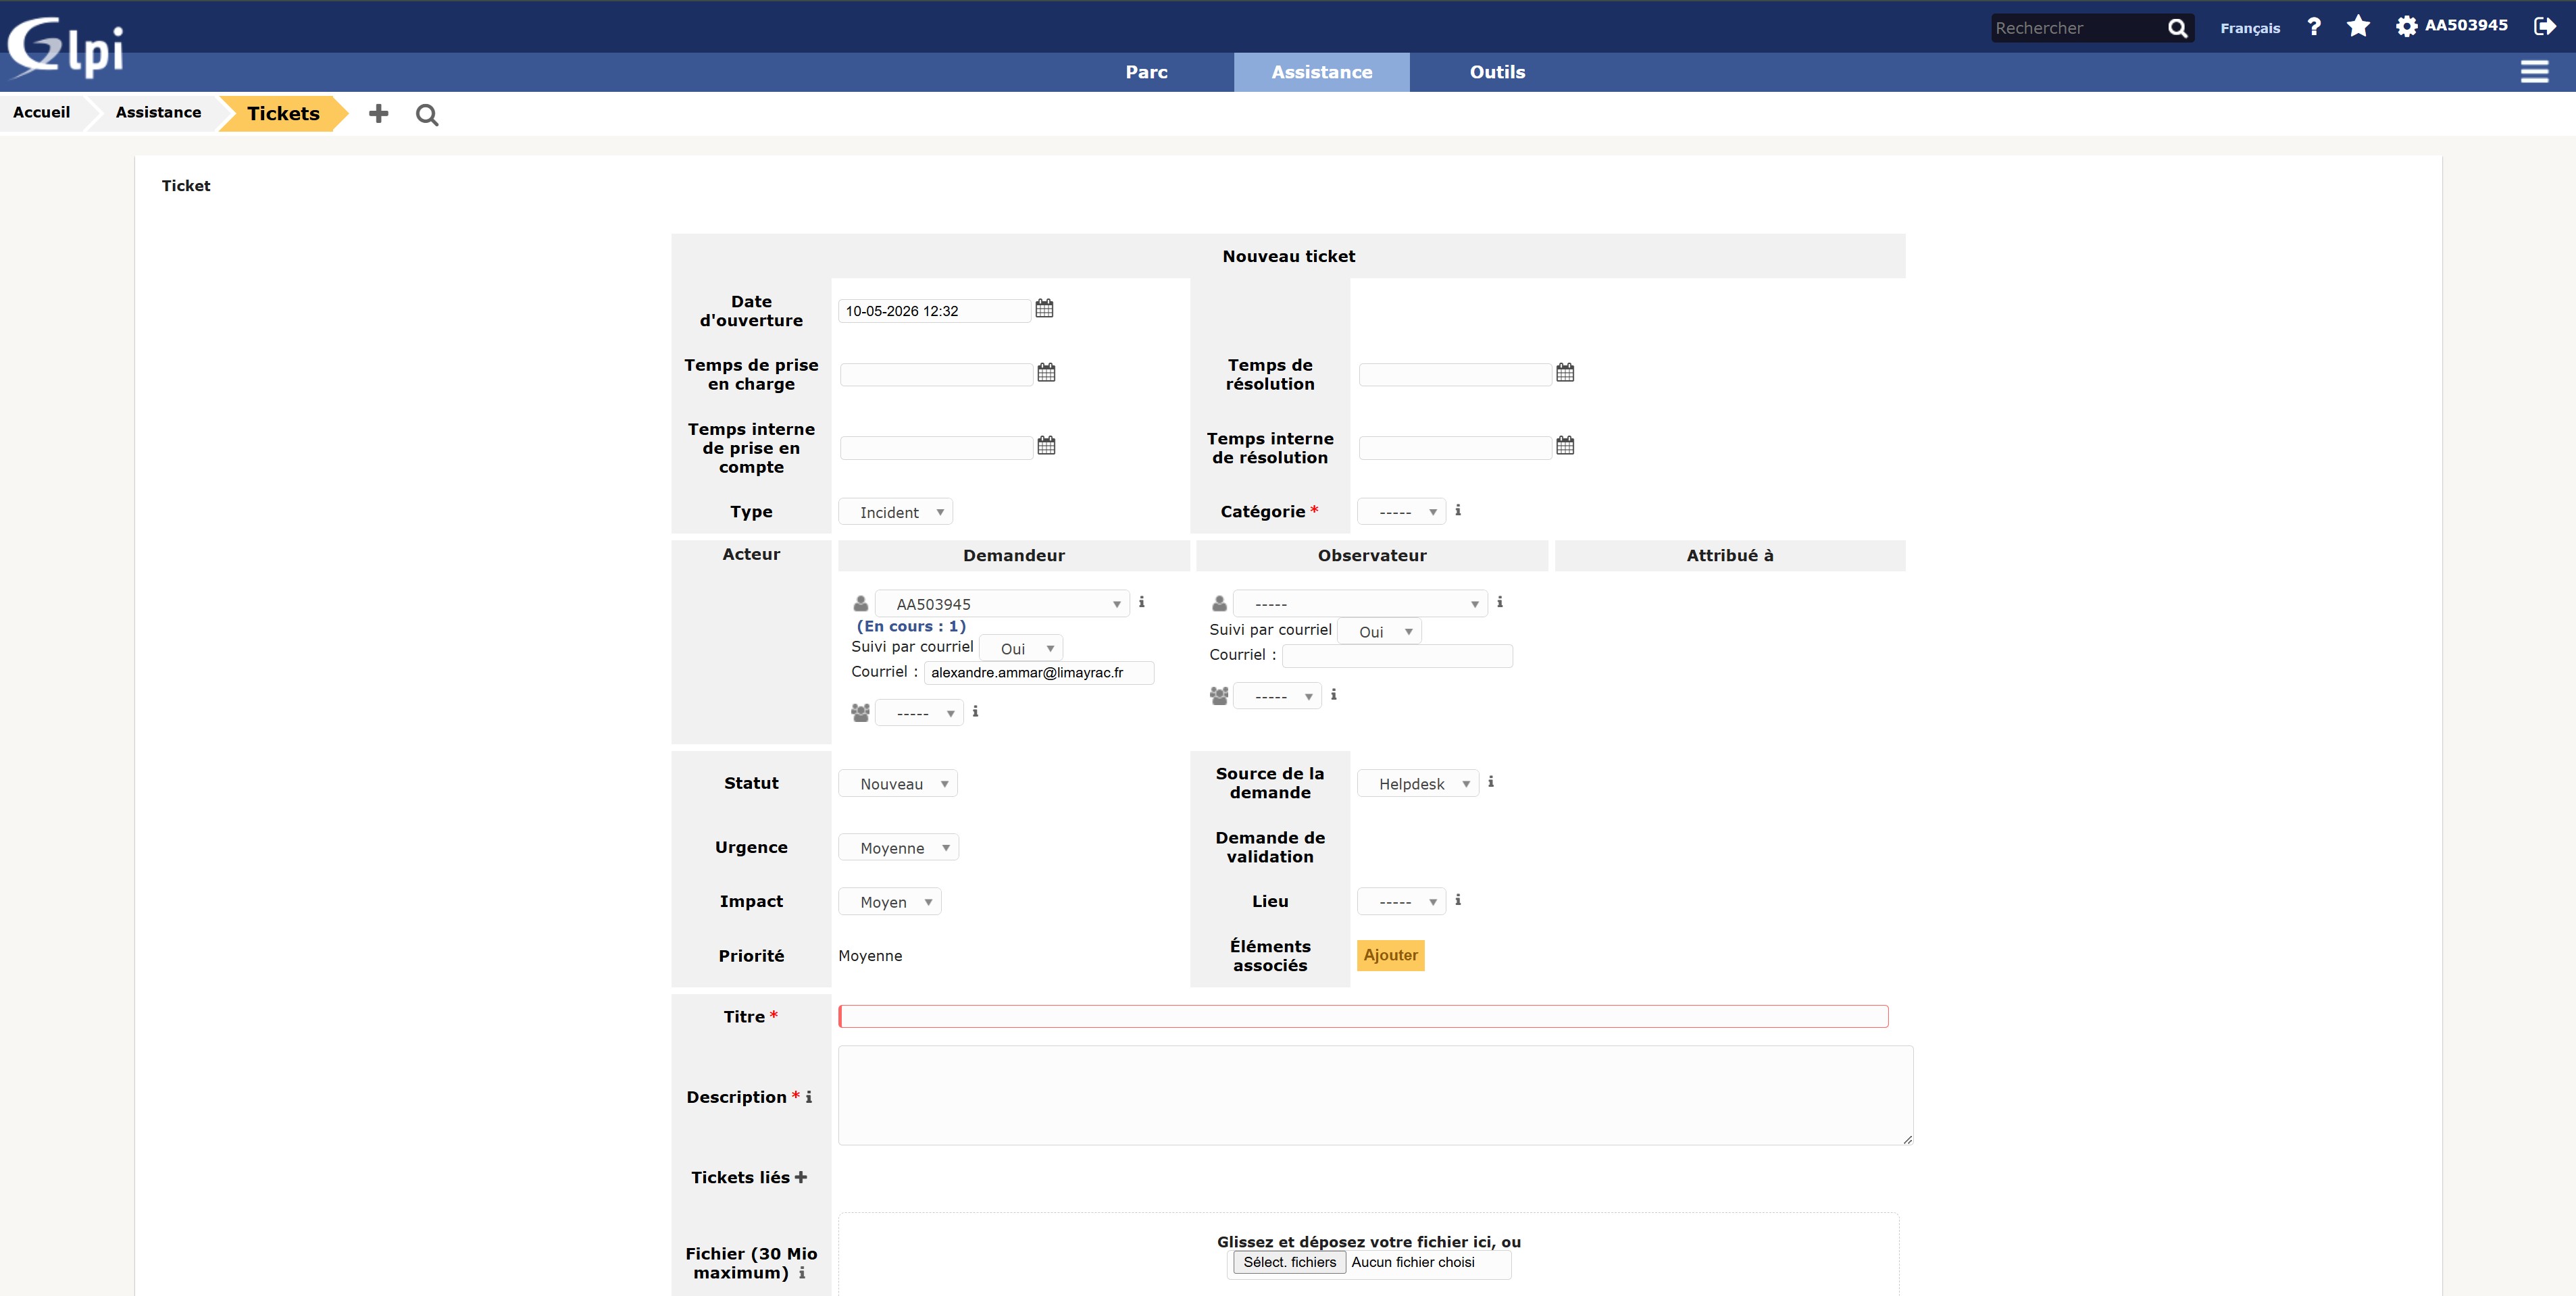The width and height of the screenshot is (2576, 1296).
Task: Open Observateur Suivi par courriel dropdown
Action: tap(1379, 631)
